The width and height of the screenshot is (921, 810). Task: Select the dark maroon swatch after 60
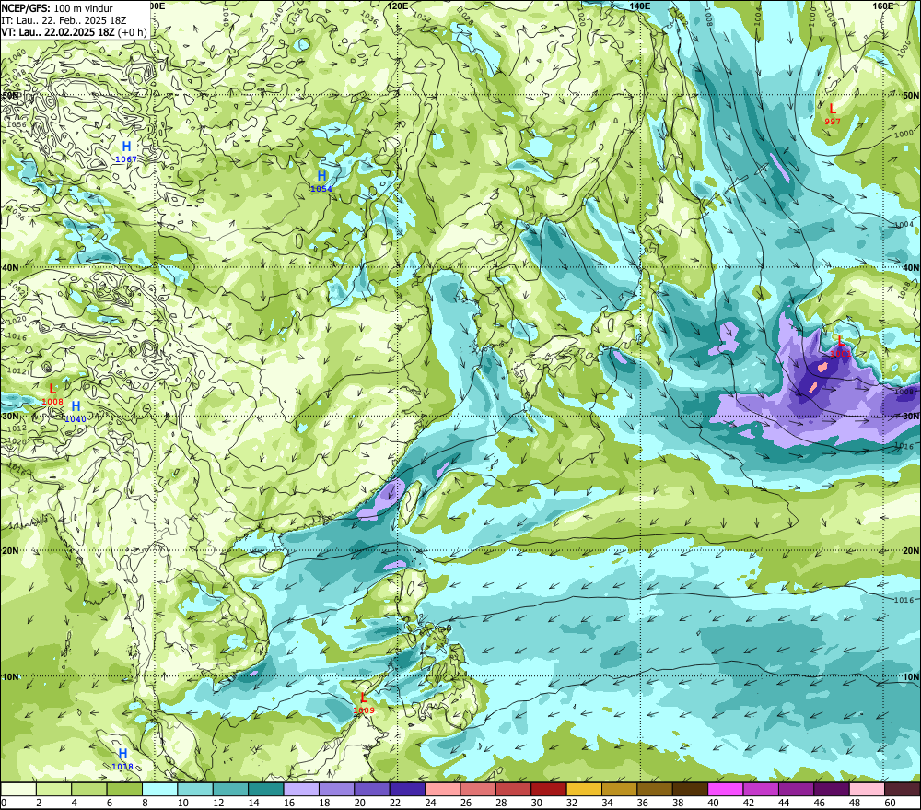[x=902, y=790]
